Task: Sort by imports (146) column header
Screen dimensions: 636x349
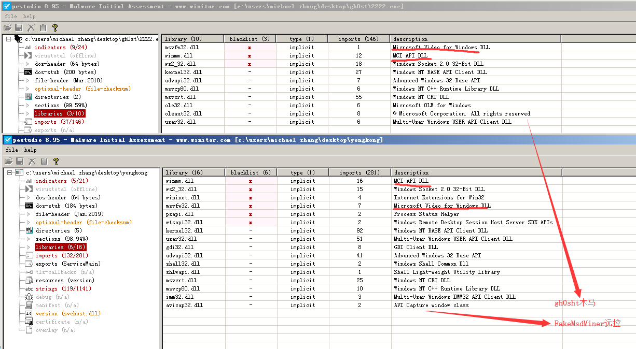Action: (x=359, y=39)
